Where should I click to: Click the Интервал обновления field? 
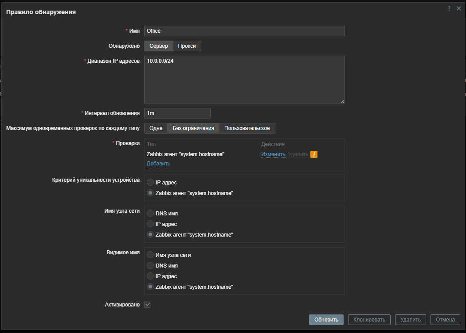coord(177,113)
